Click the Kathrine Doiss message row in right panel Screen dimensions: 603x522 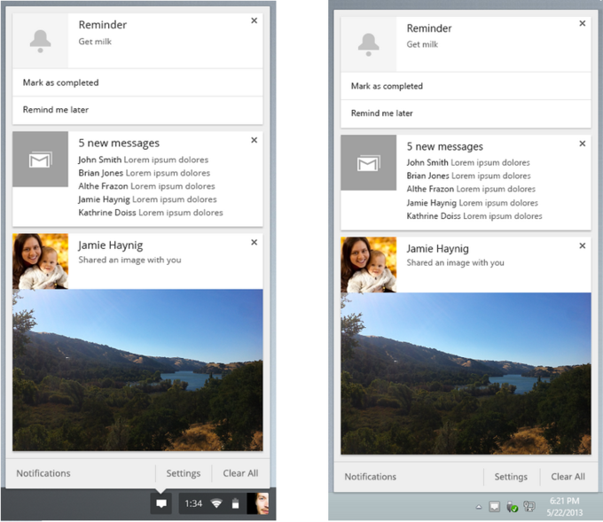(474, 216)
